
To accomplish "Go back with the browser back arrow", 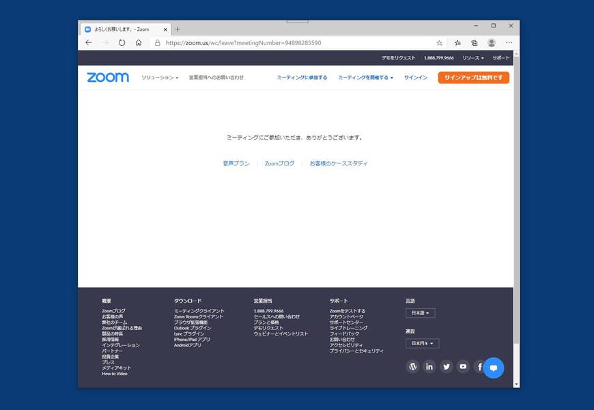I will click(x=89, y=43).
